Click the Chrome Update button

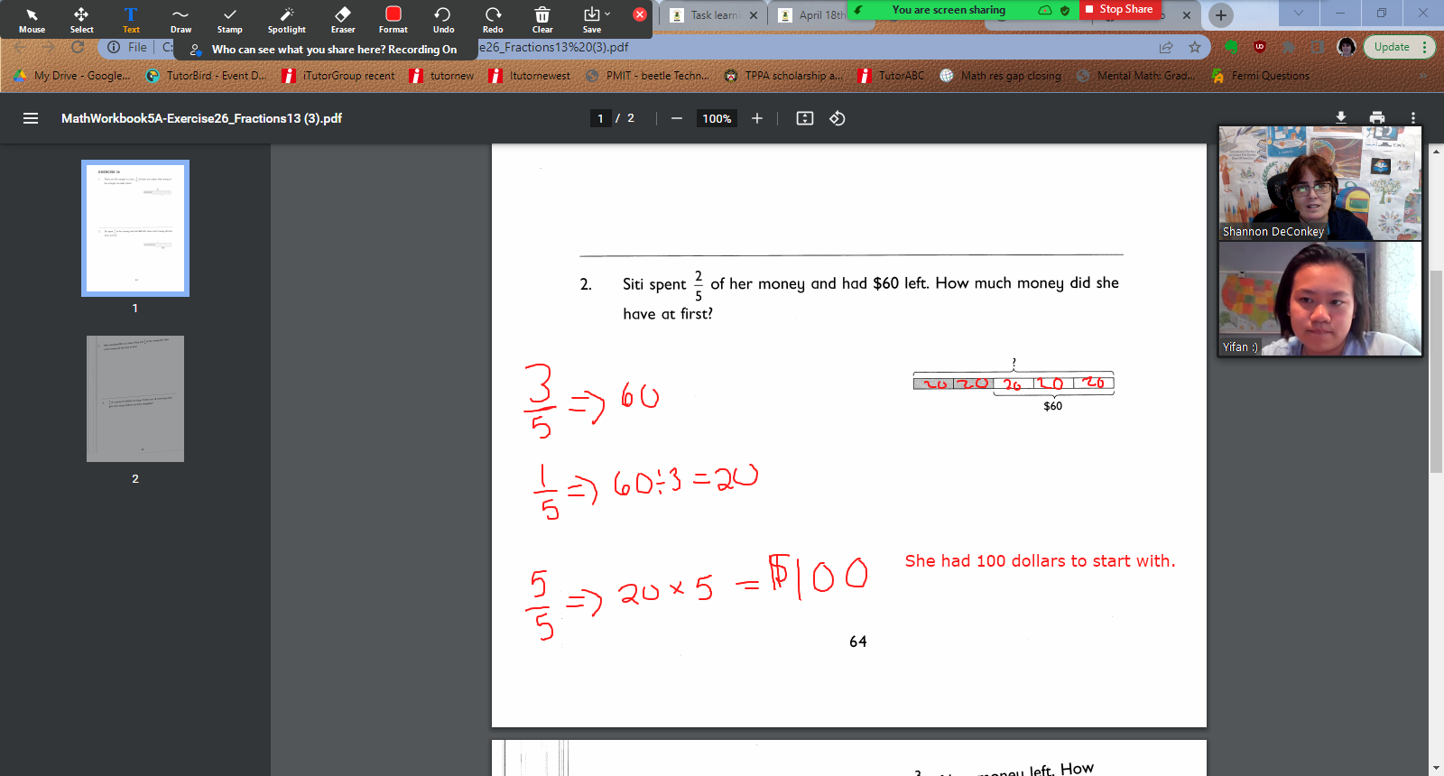1398,47
